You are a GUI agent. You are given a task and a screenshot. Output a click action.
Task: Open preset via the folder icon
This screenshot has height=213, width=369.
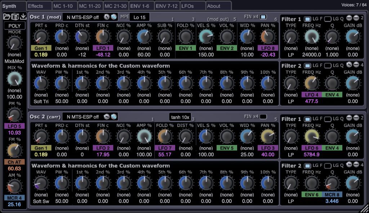[6, 17]
